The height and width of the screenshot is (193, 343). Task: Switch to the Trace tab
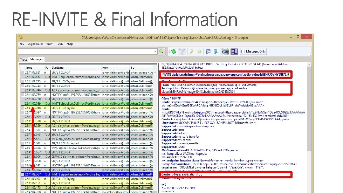(23, 60)
